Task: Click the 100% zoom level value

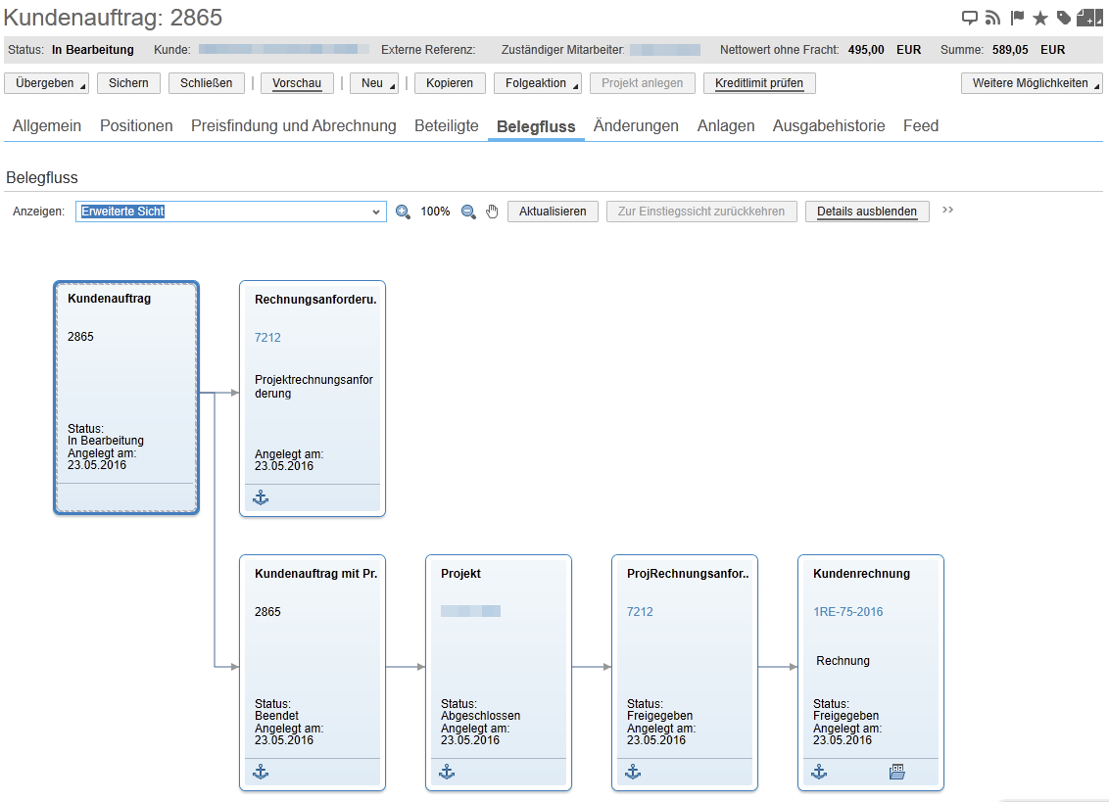Action: tap(435, 212)
